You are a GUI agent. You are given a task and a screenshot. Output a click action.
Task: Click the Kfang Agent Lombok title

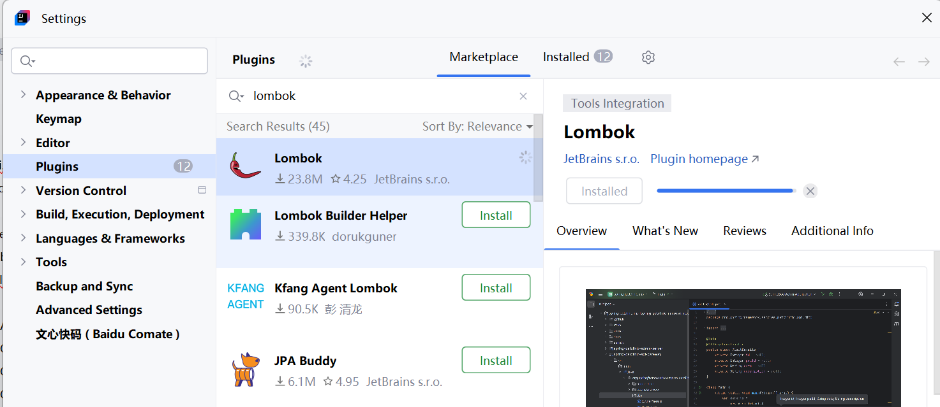pos(336,288)
